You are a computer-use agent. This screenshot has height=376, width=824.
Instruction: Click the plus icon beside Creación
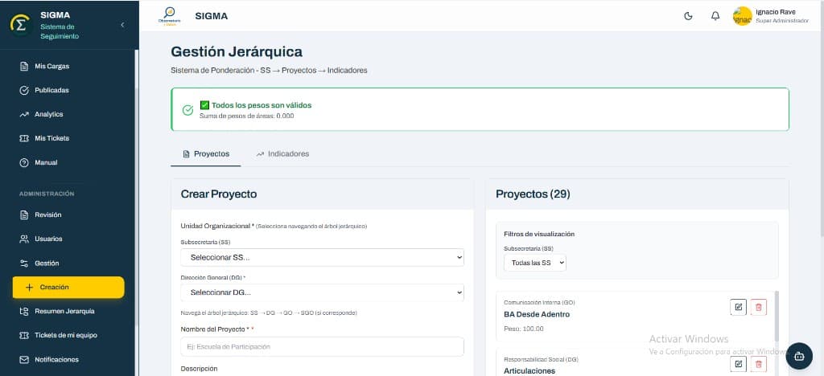tap(30, 288)
